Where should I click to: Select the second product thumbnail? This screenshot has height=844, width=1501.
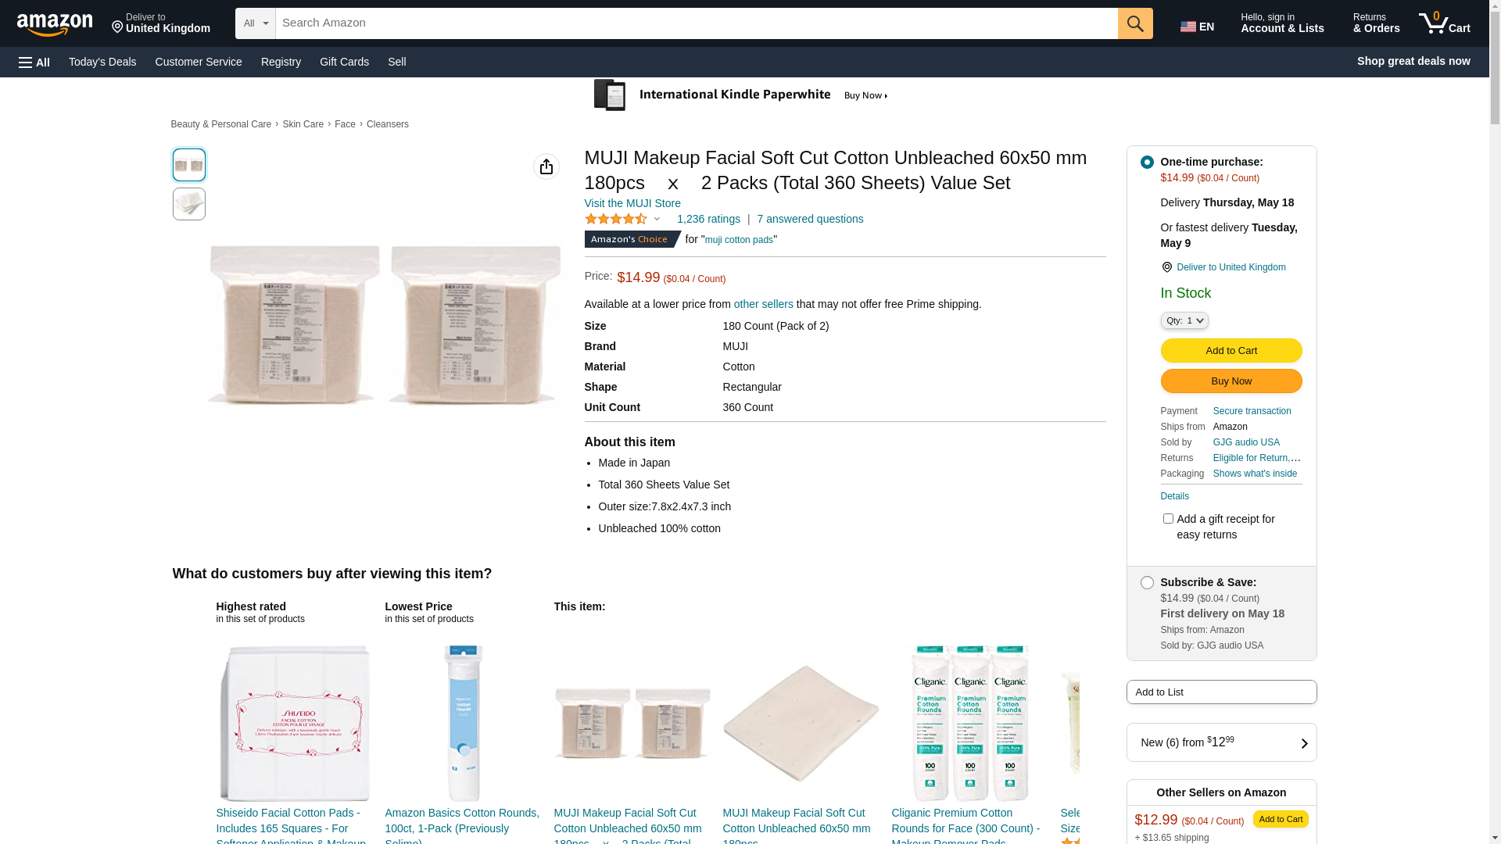189,204
